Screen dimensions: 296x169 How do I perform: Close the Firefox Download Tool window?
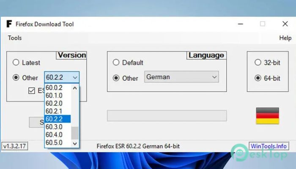(x=285, y=24)
